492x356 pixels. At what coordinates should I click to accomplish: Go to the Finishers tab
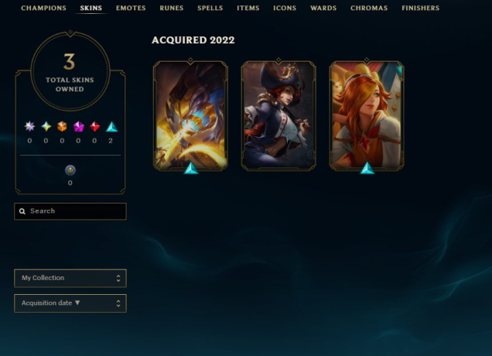421,8
